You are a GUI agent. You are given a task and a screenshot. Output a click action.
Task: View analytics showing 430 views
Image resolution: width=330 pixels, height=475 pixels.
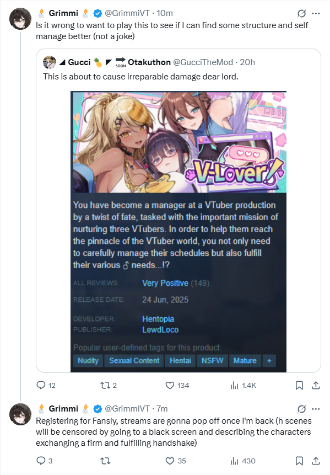click(x=235, y=461)
